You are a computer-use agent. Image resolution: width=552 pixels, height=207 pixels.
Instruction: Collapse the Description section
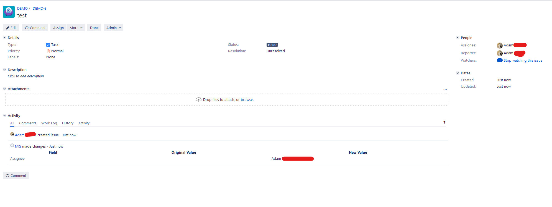(x=4, y=70)
